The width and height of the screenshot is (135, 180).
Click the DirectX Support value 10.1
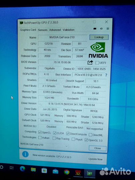(96, 81)
